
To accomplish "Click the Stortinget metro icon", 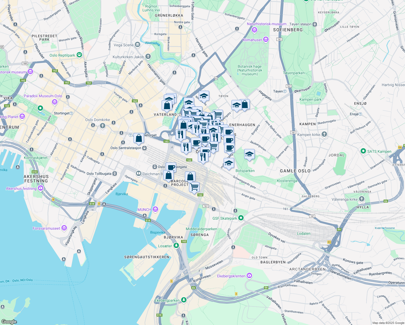I will coord(71,113).
